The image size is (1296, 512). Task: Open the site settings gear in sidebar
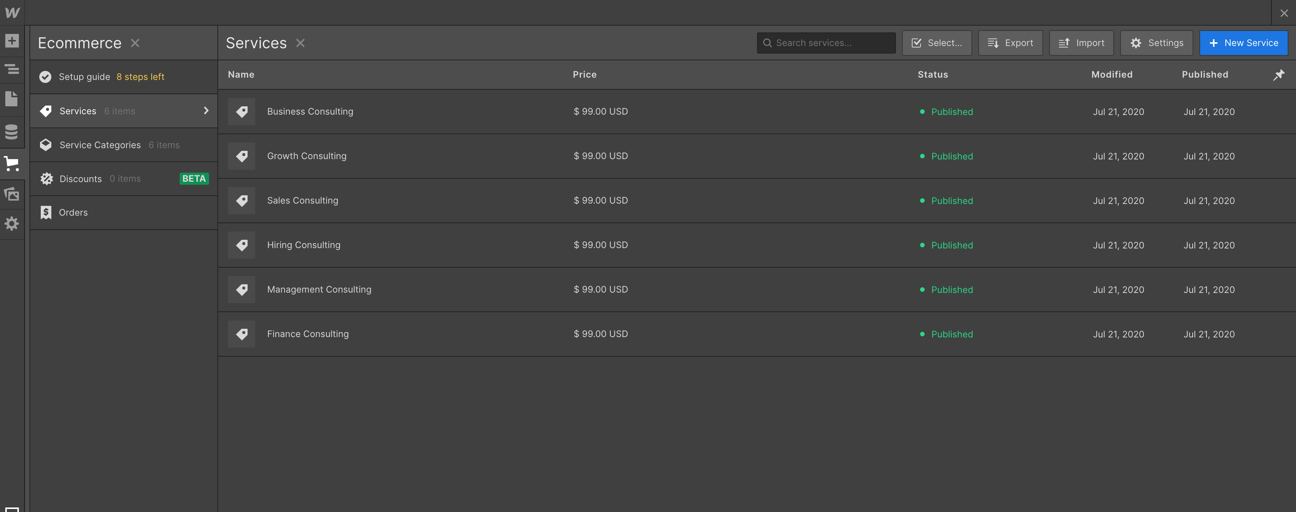[x=12, y=224]
